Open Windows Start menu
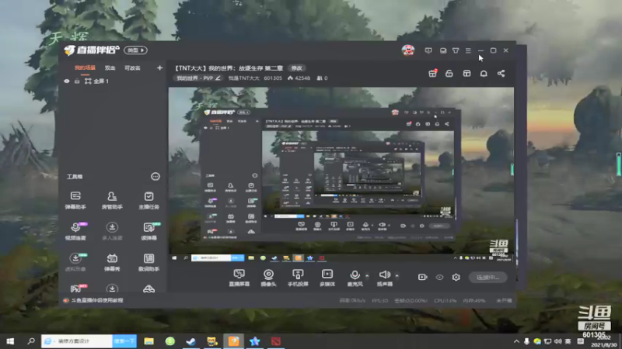 (10, 341)
